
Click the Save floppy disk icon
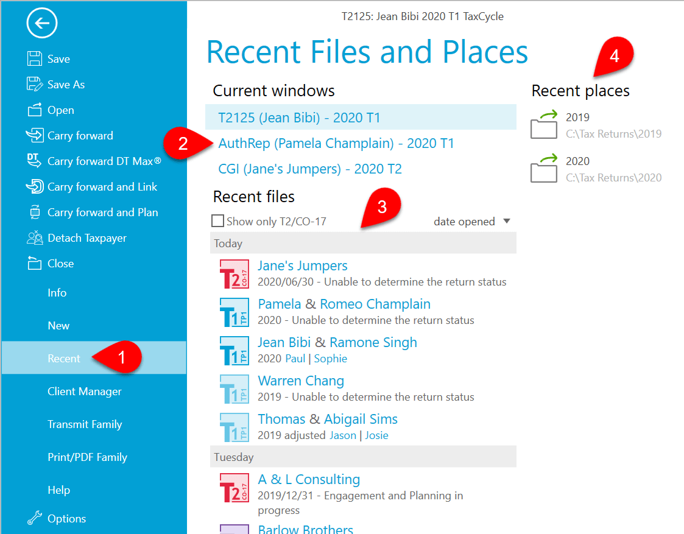point(35,58)
